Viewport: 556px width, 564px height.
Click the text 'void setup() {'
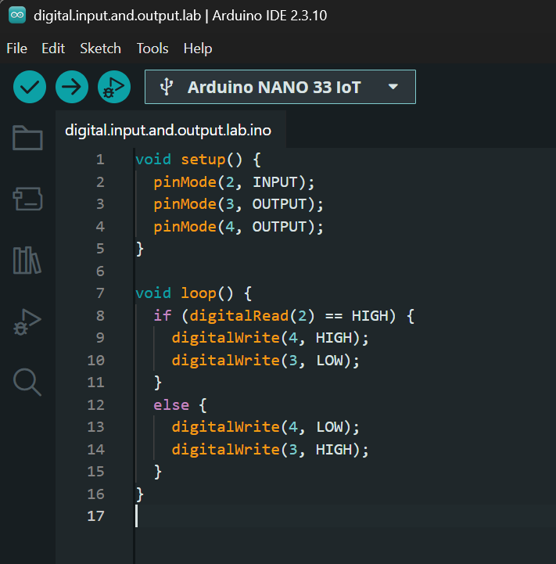pos(198,160)
